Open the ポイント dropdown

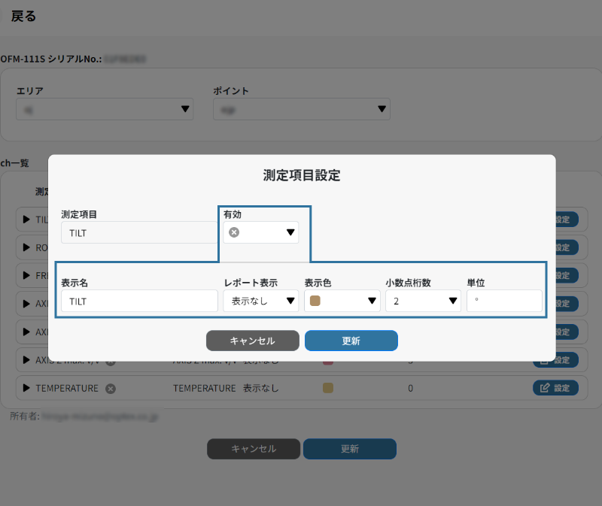click(302, 109)
